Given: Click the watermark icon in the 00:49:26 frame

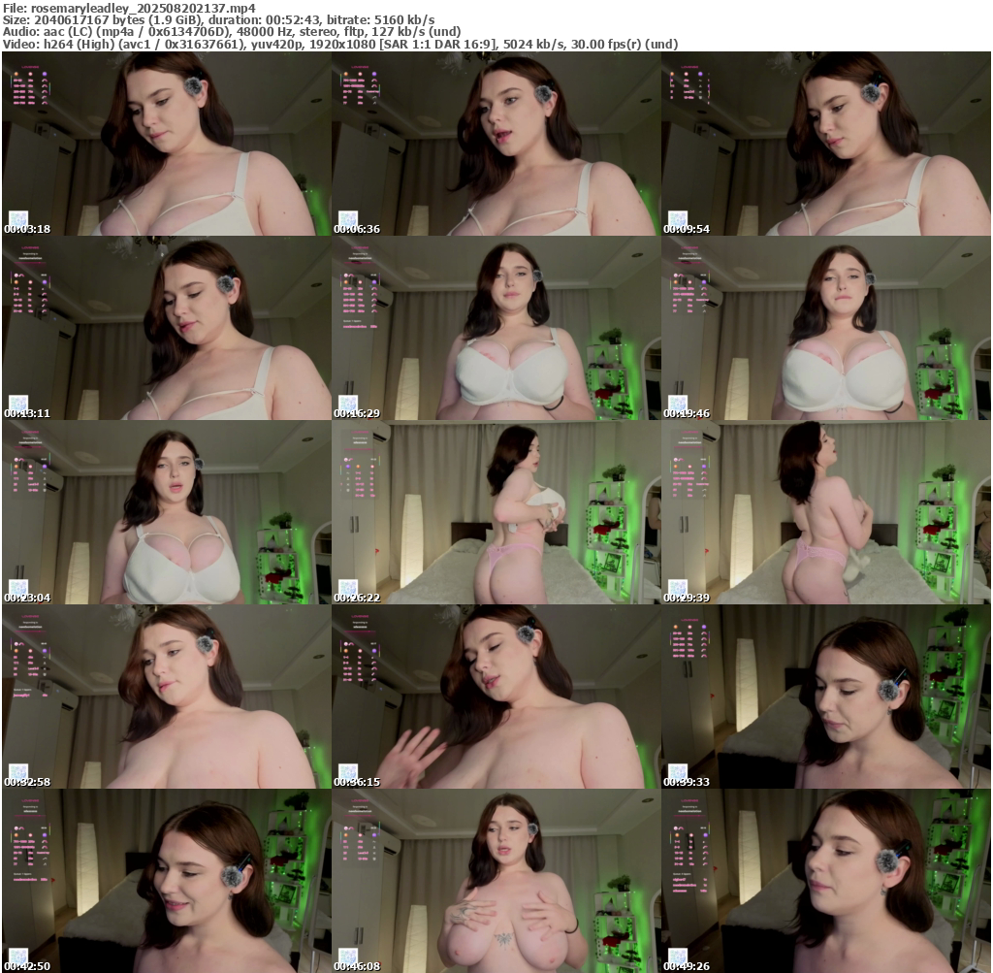Looking at the screenshot, I should click(678, 957).
